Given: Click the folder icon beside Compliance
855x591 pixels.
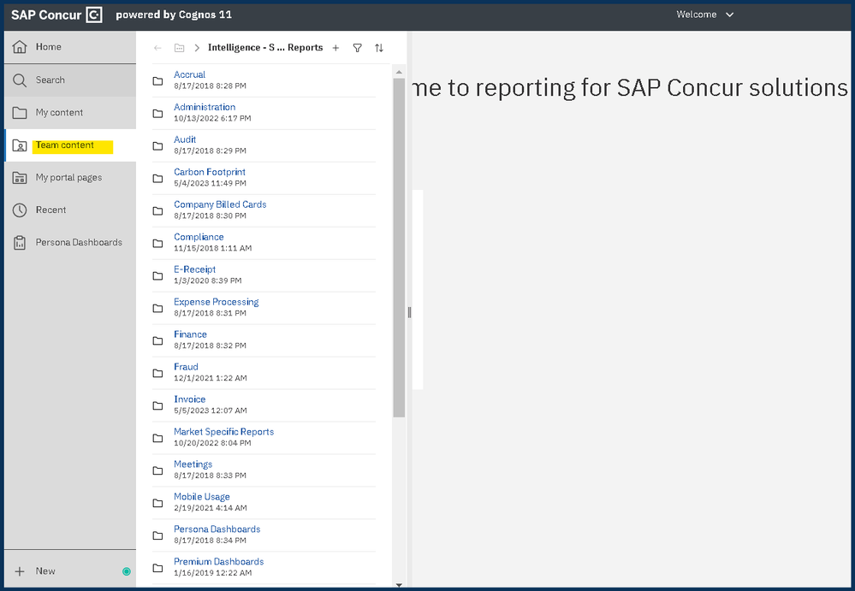Looking at the screenshot, I should [x=157, y=244].
